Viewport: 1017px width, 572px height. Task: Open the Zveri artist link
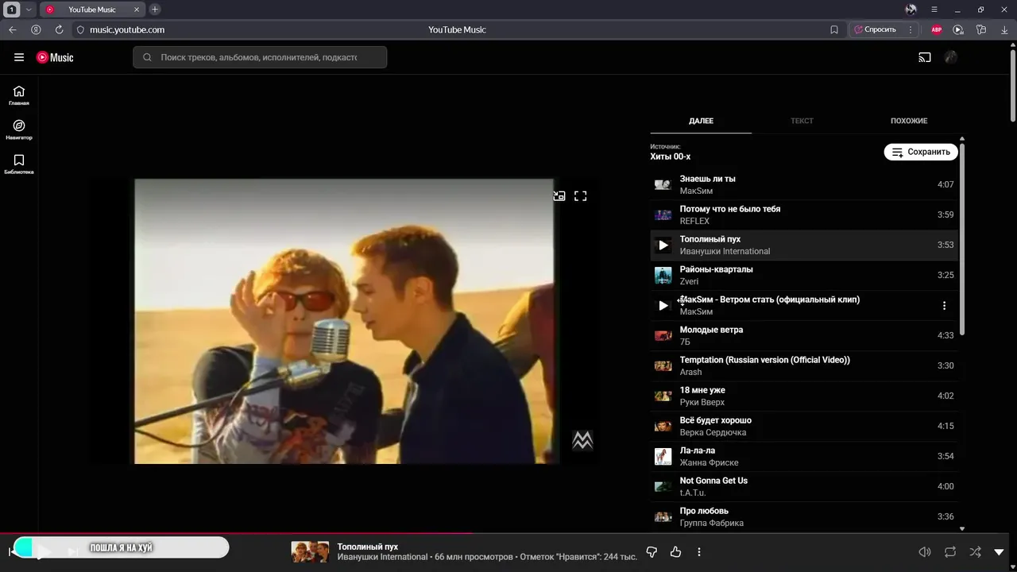tap(689, 281)
